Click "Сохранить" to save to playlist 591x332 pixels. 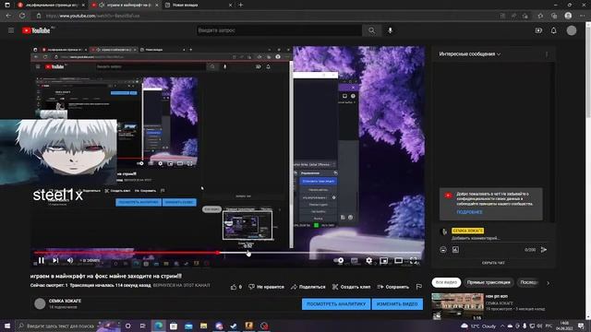(392, 287)
